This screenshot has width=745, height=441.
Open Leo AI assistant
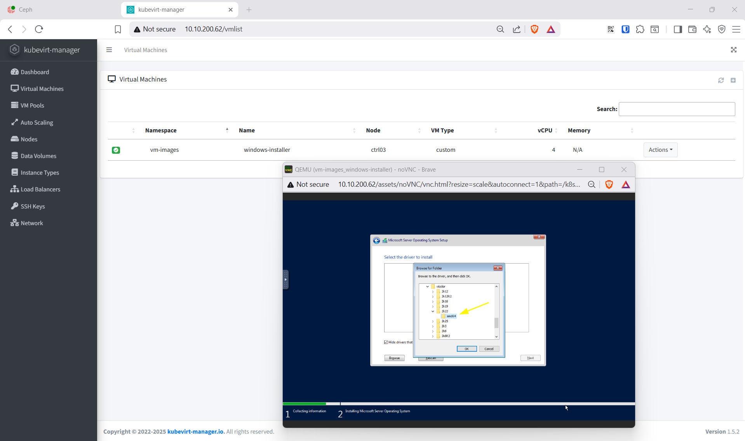click(707, 29)
